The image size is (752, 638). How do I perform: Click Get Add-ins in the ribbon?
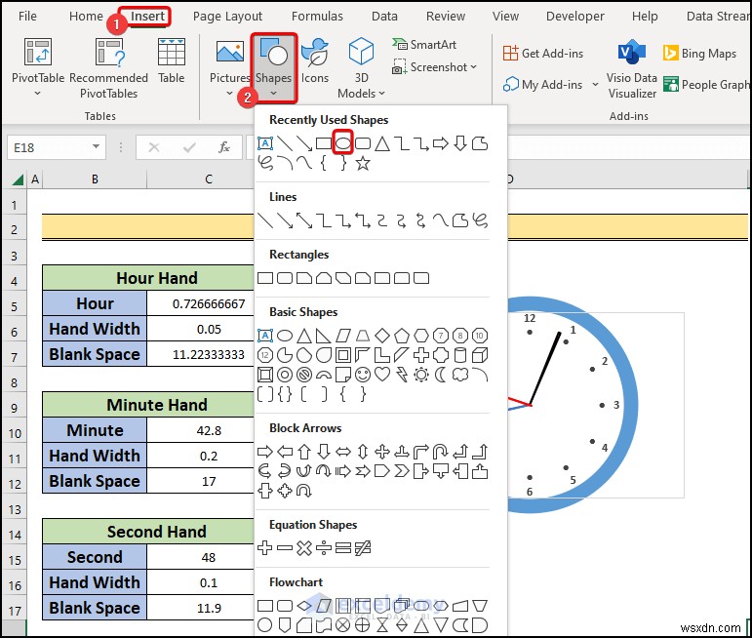click(543, 54)
